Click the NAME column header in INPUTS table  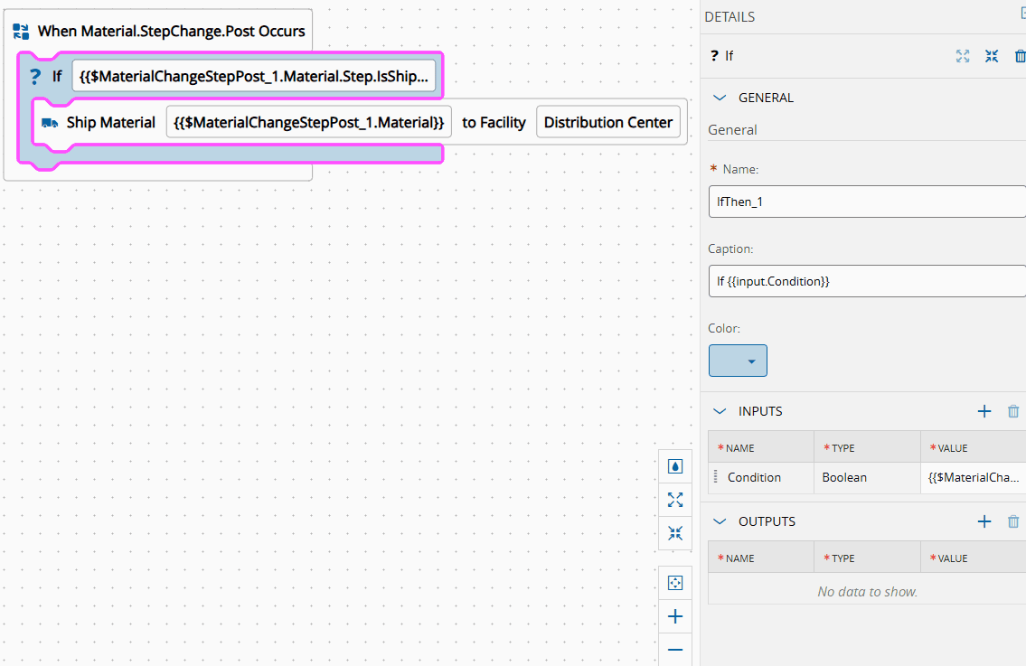[x=761, y=447]
